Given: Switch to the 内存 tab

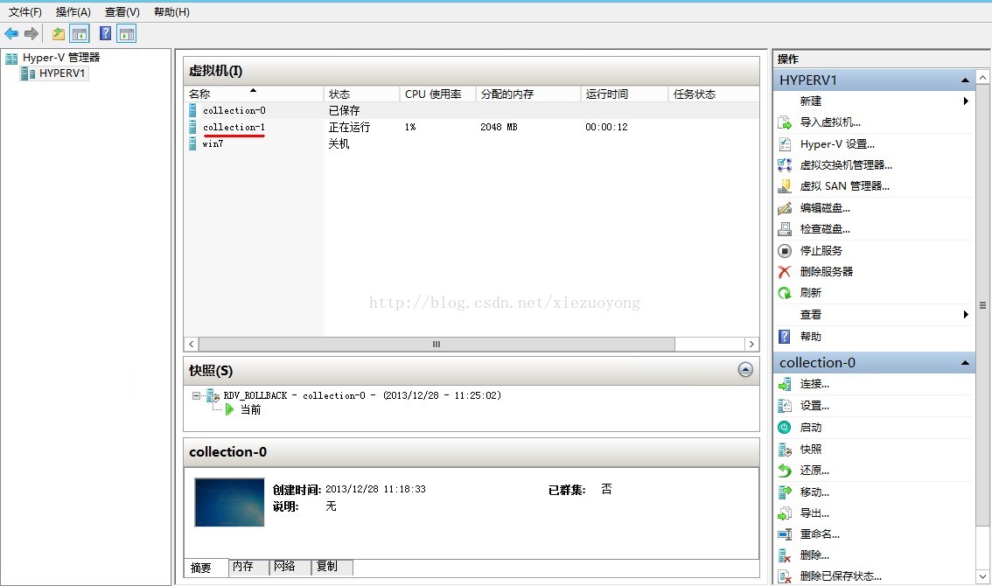Looking at the screenshot, I should point(248,567).
